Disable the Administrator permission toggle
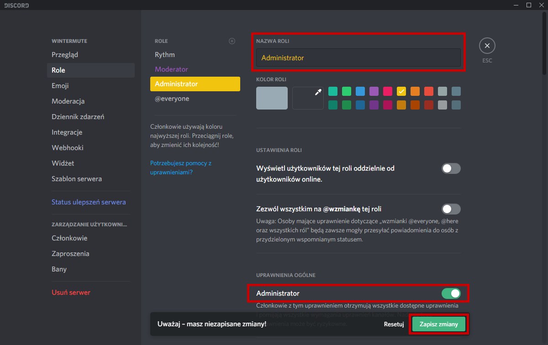 coord(451,293)
